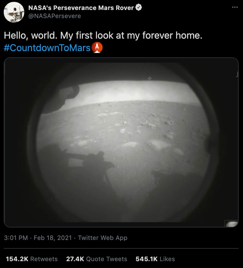Open NASA's Perseverance Mars Rover display name

81,8
